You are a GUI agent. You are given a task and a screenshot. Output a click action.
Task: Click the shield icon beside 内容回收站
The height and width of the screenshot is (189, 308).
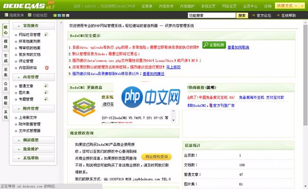[46, 68]
